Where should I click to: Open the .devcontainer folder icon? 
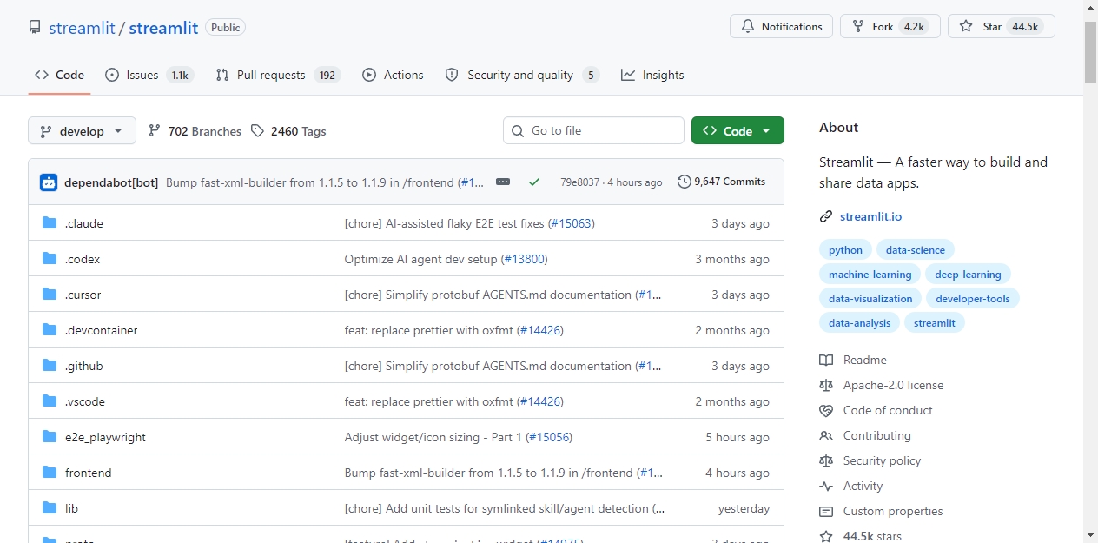pyautogui.click(x=50, y=330)
